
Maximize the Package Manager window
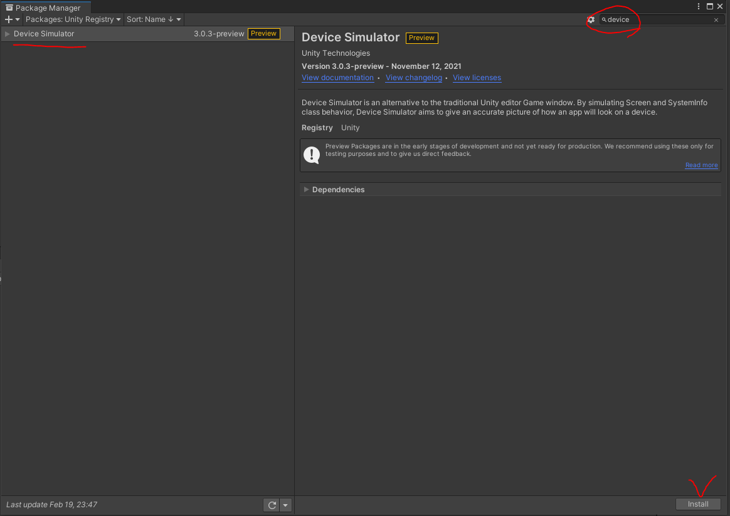[709, 6]
